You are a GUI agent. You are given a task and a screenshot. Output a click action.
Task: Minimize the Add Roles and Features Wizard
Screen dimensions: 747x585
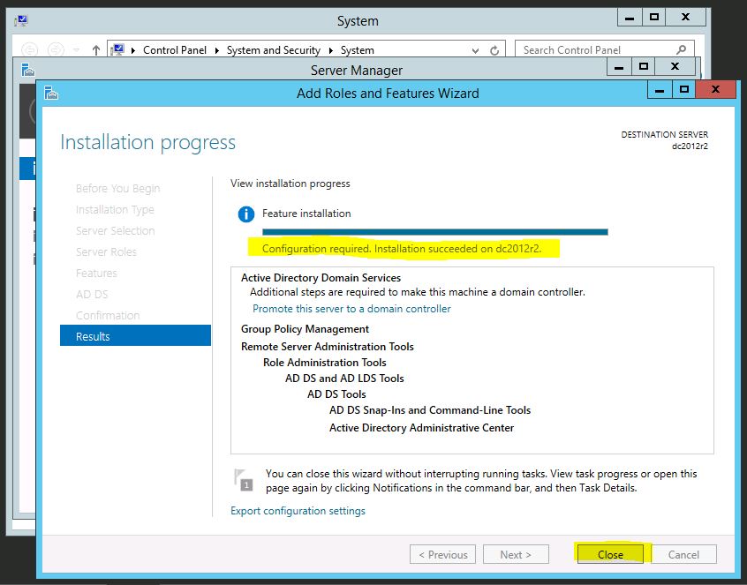click(660, 89)
